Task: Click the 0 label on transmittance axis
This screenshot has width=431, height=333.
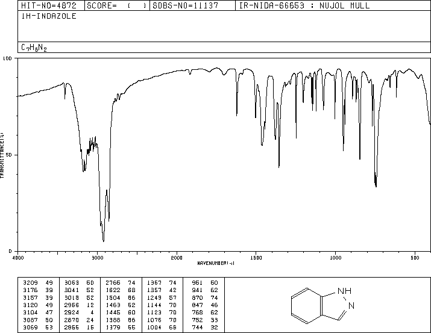Action: pos(10,251)
